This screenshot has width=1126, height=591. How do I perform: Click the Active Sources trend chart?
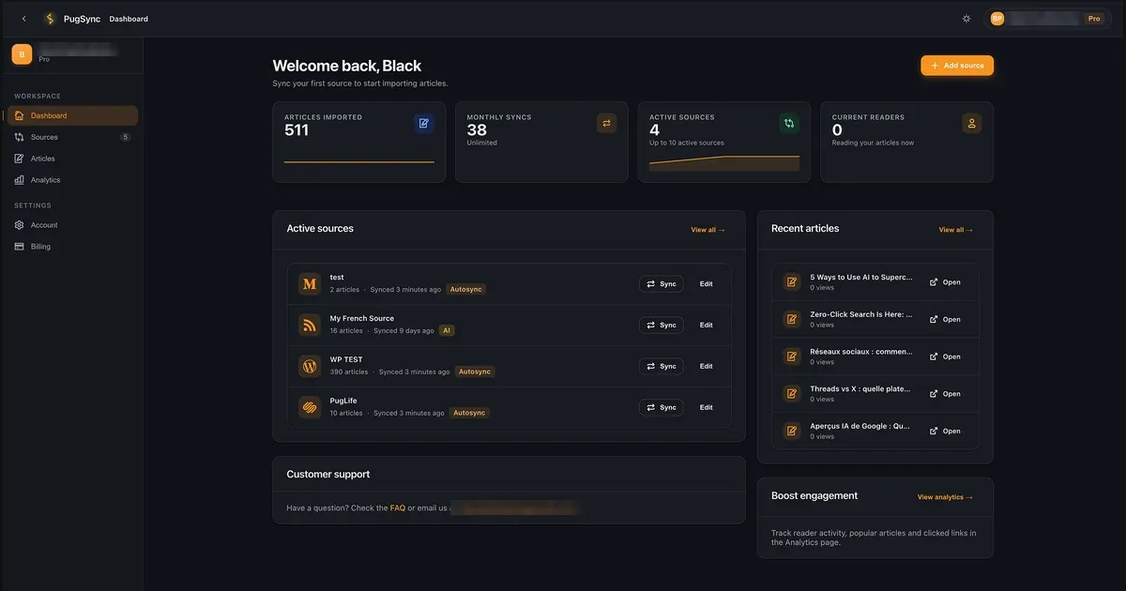point(724,163)
